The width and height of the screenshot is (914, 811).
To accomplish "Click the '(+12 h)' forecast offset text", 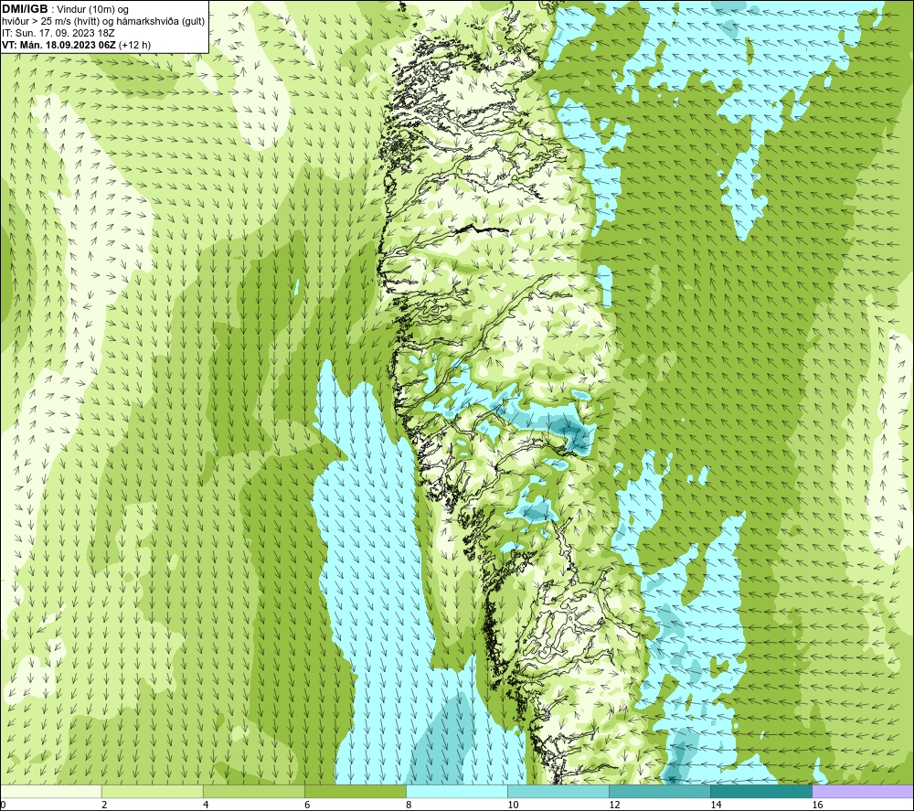I will click(134, 45).
